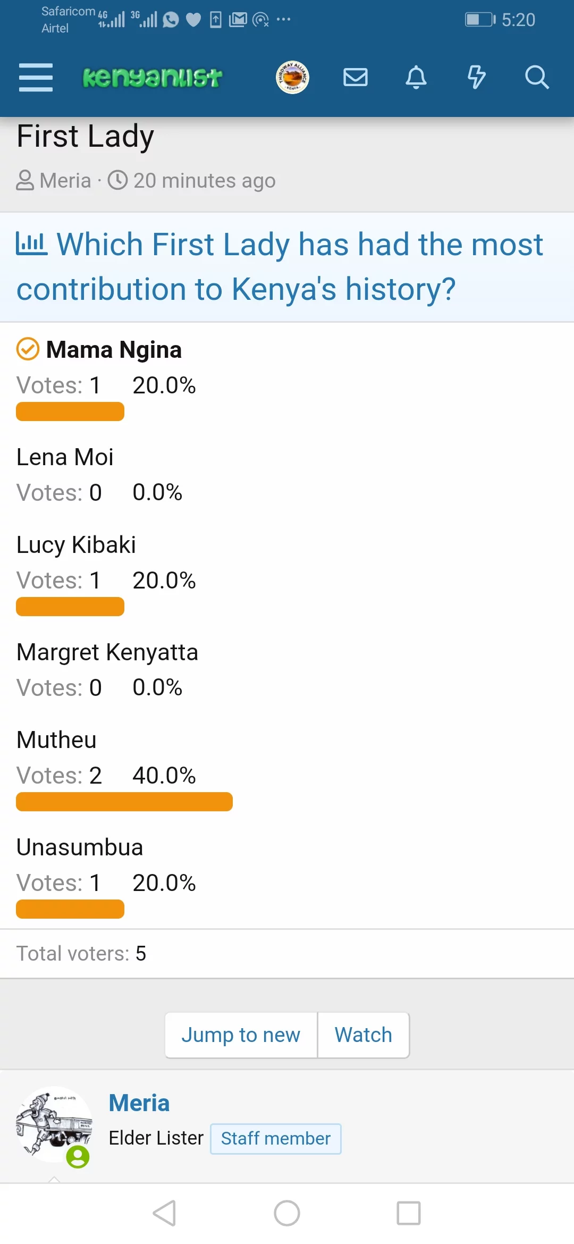Open the What's new lightning icon
Viewport: 574px width, 1244px height.
477,78
